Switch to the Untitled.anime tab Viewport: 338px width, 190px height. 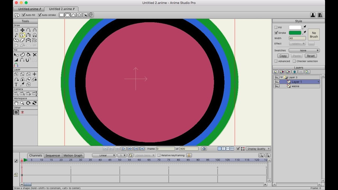point(29,9)
